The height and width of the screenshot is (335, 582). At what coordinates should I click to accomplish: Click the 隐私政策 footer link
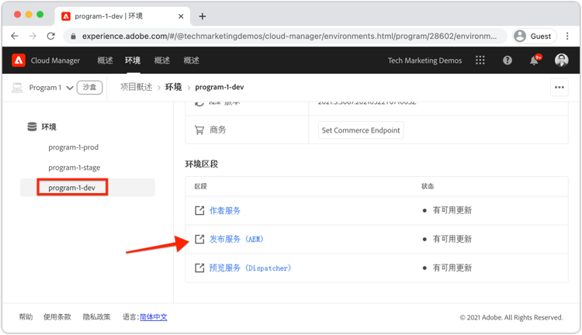pyautogui.click(x=96, y=317)
